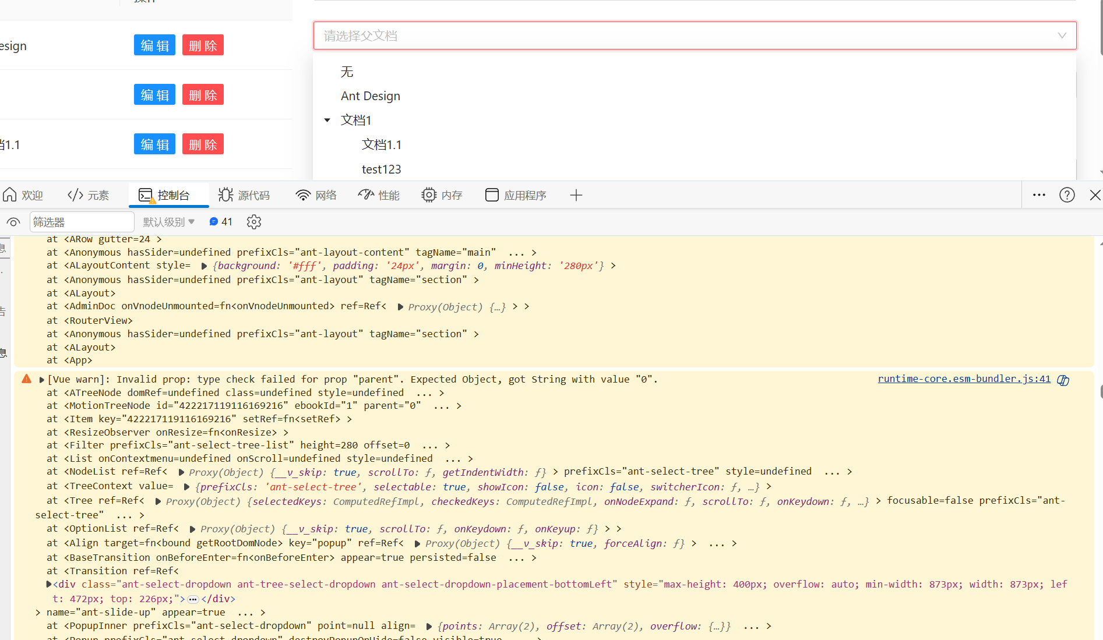Open the Sources (源代码) tab
The image size is (1103, 640).
coord(244,195)
